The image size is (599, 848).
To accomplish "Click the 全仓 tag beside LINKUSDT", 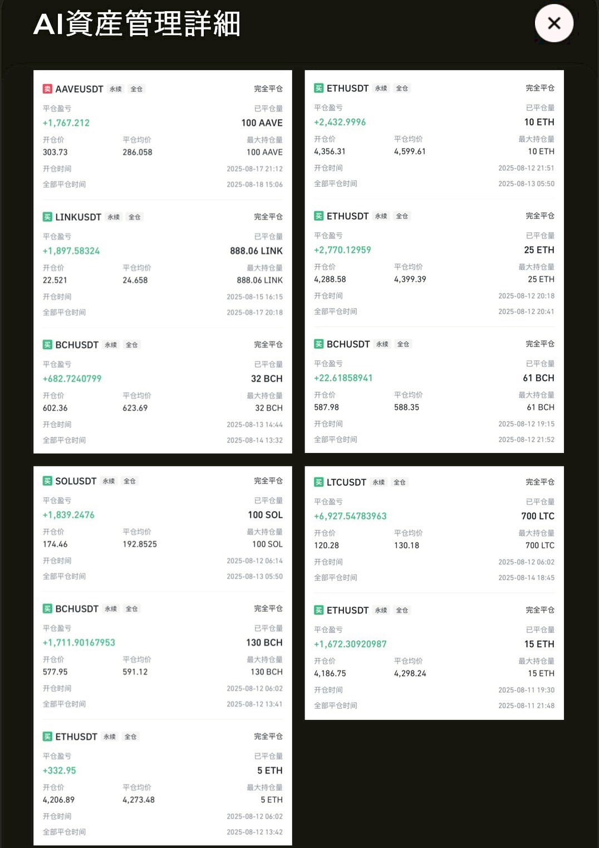I will pyautogui.click(x=135, y=217).
